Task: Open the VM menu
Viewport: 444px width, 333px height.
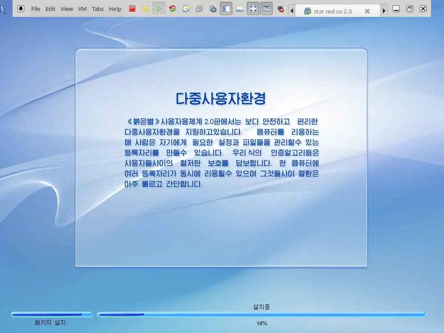Action: click(82, 9)
